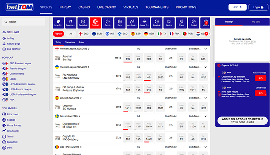Viewport: 270px width, 155px height.
Task: Collapse the Liga I Playout 2026 section
Action: click(206, 147)
